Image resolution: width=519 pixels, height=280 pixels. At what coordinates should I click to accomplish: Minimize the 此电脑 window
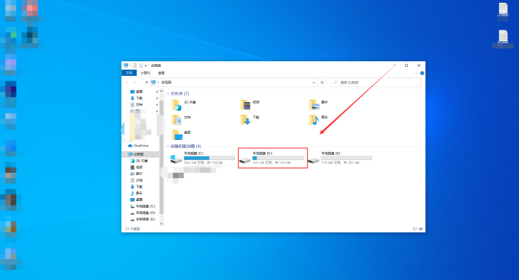tap(394, 66)
